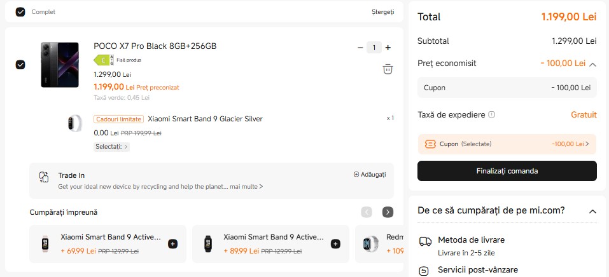Viewport: 609px width, 277px height.
Task: Click the Total amount 1.199,00 Lei
Action: coord(569,17)
